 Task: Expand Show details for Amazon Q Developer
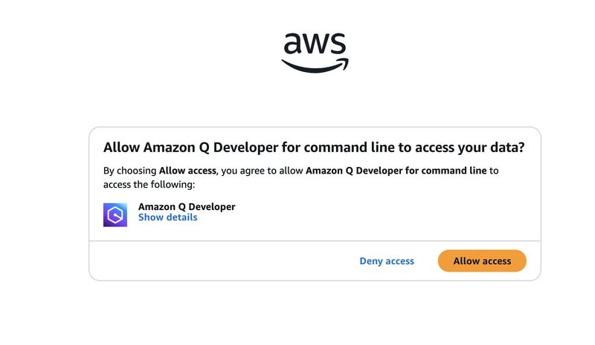pyautogui.click(x=168, y=217)
